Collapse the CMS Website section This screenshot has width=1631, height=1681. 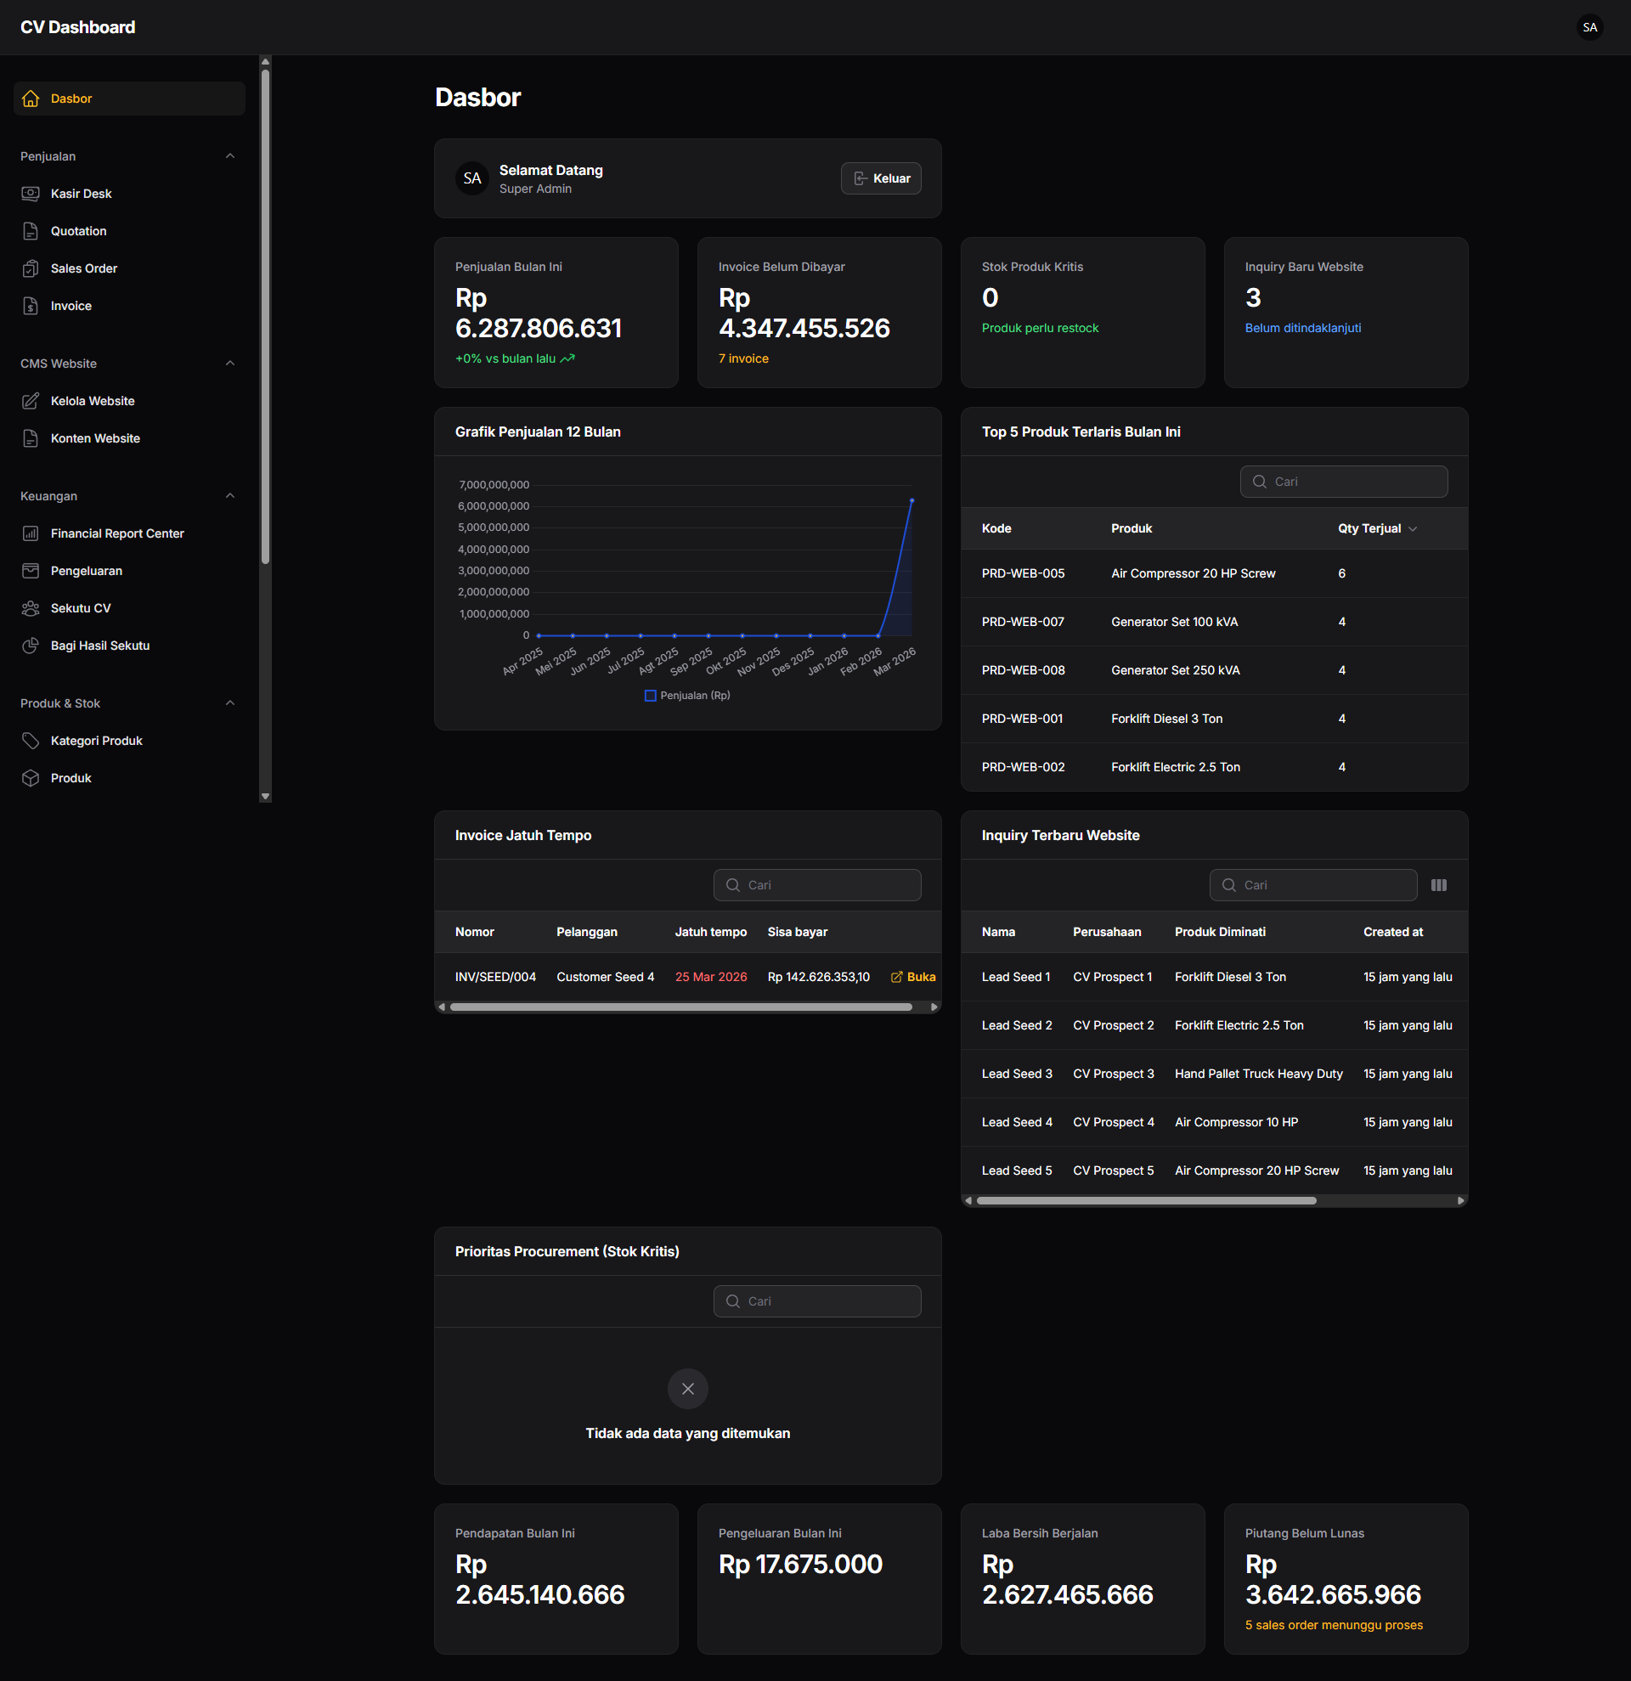pos(230,364)
